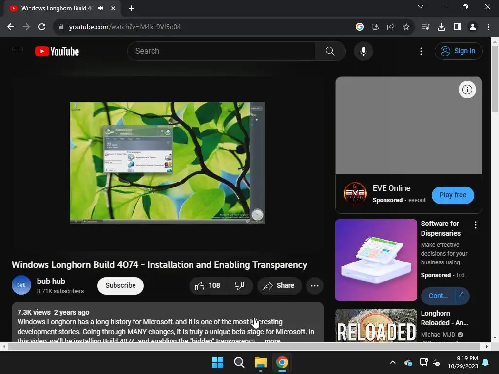This screenshot has width=499, height=374.
Task: Open the muted volume tray icon
Action: [x=436, y=362]
